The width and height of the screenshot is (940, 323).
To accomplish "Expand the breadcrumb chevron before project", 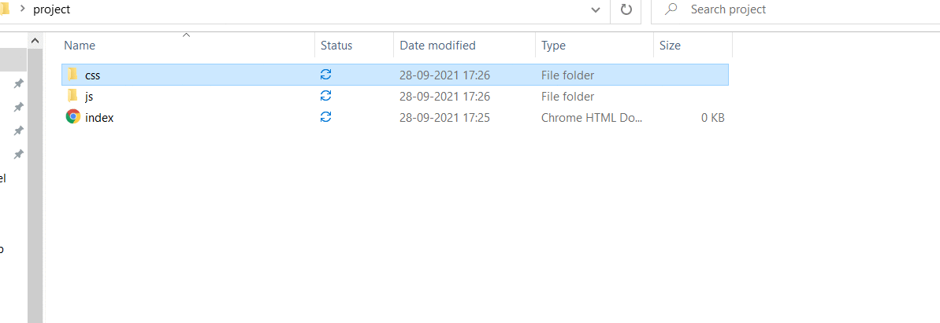I will click(22, 9).
